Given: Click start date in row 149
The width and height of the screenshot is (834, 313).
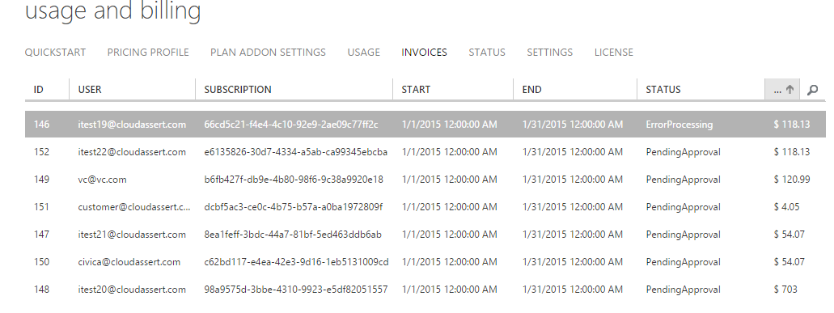Looking at the screenshot, I should click(x=450, y=180).
